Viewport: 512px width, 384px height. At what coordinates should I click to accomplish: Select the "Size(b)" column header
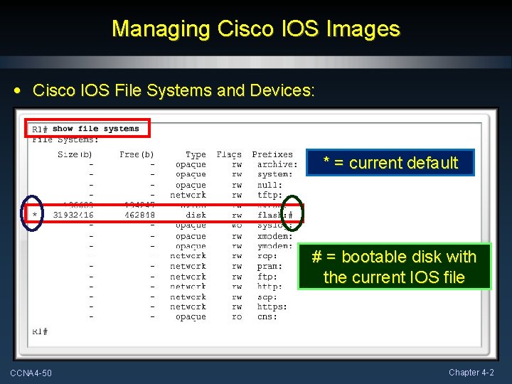click(75, 154)
